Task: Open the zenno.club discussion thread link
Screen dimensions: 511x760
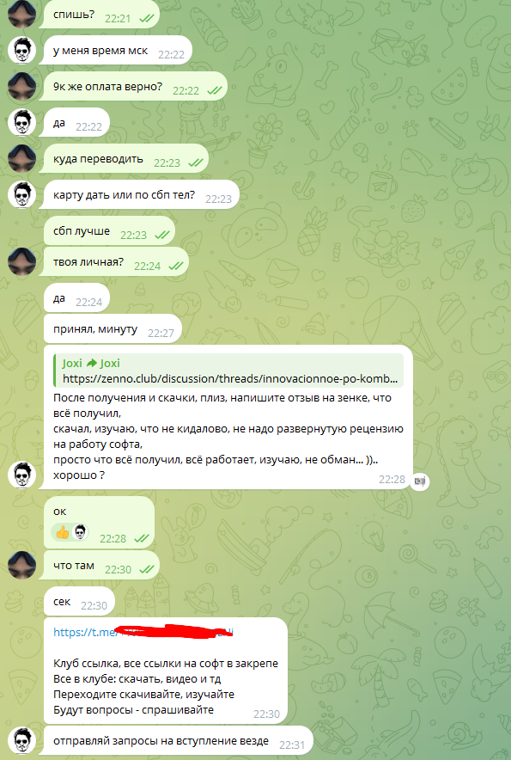Action: (229, 378)
